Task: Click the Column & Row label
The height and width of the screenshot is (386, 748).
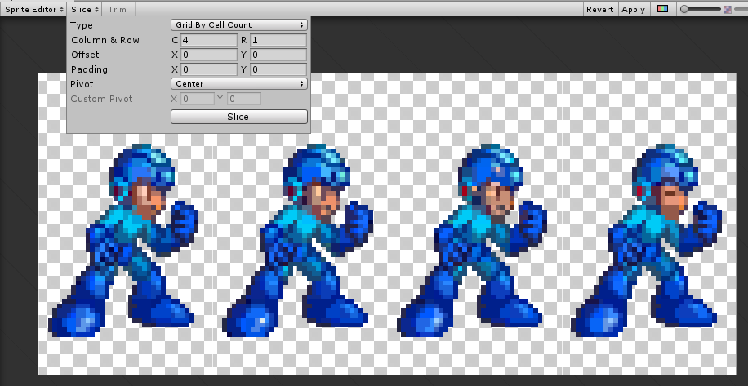Action: point(105,40)
